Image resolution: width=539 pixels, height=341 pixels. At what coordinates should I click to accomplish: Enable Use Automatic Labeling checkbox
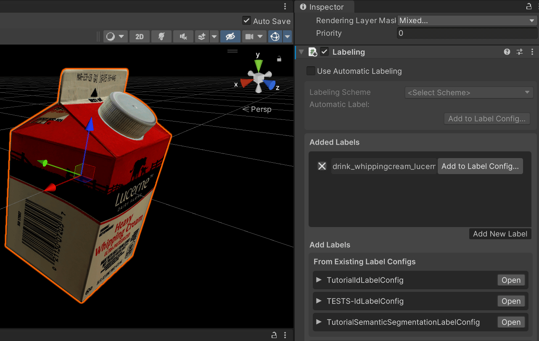311,71
